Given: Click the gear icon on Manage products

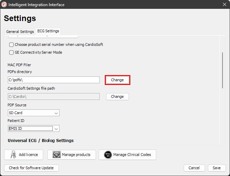Looking at the screenshot, I should 56,155.
